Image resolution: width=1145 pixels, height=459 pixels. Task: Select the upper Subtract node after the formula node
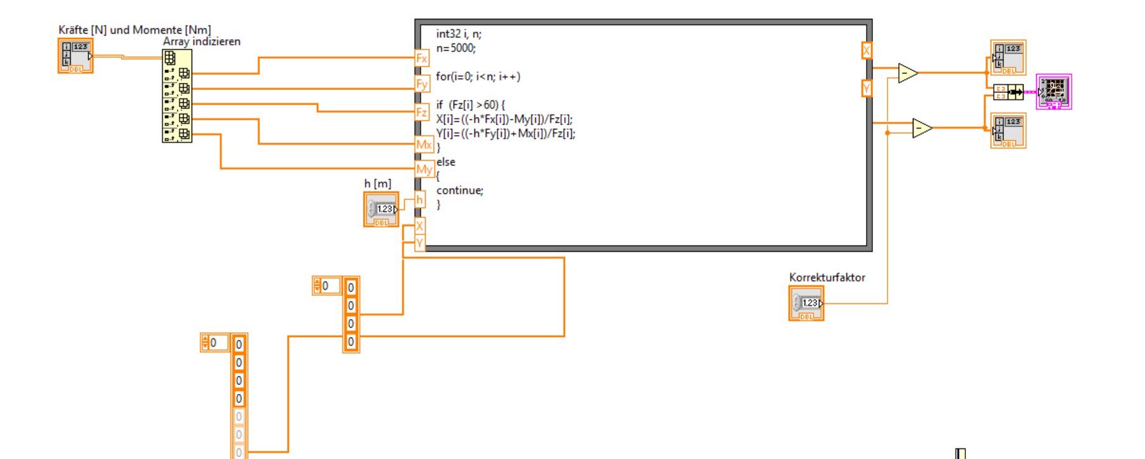pos(908,73)
